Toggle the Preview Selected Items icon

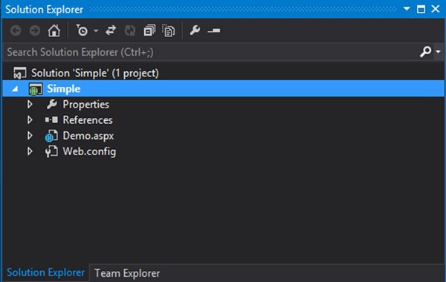[x=214, y=30]
